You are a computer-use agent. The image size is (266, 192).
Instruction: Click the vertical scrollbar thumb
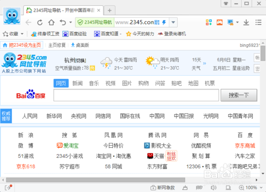[x=263, y=53]
